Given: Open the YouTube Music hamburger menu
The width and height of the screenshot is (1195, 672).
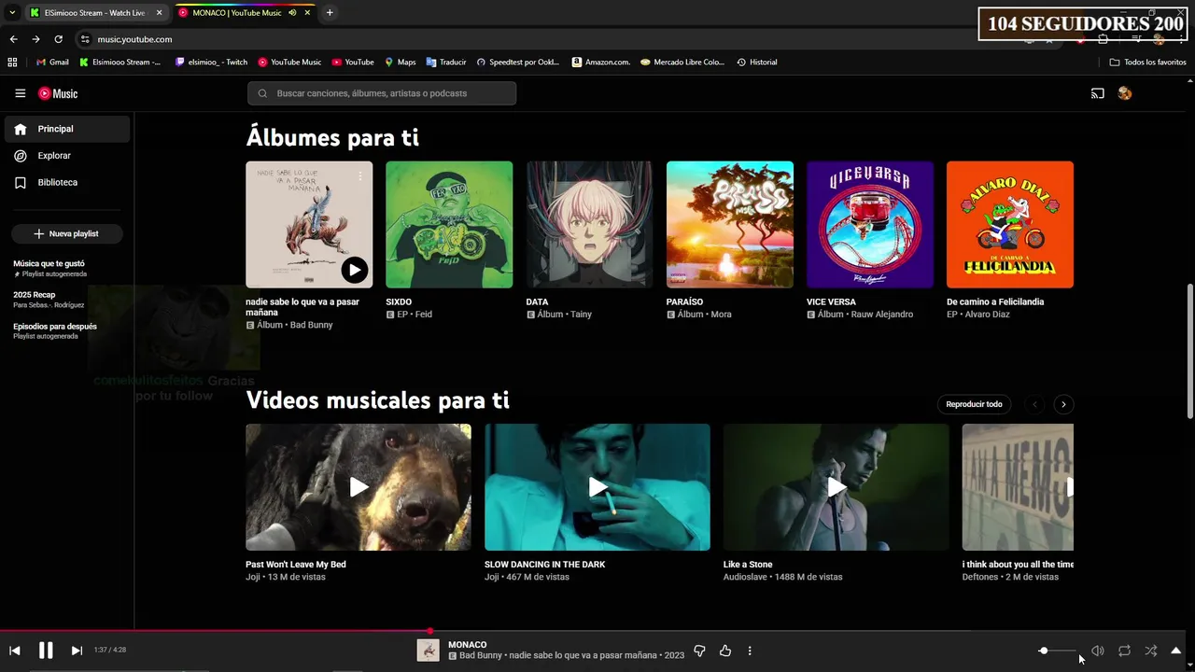Looking at the screenshot, I should [x=20, y=93].
